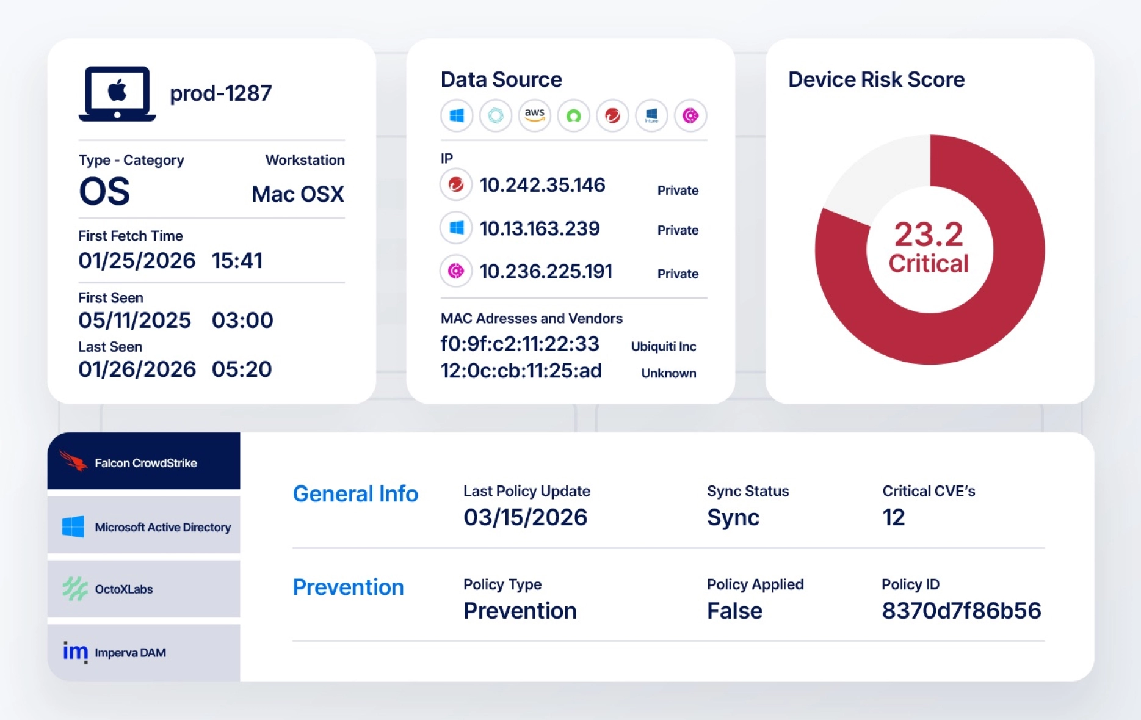
Task: Click the Sync Status value Sync
Action: click(x=733, y=518)
